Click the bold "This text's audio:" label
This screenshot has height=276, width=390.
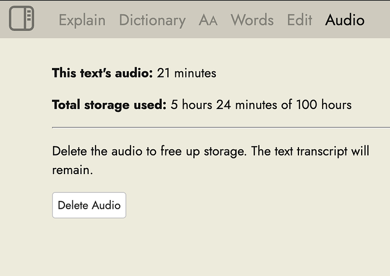[x=102, y=73]
